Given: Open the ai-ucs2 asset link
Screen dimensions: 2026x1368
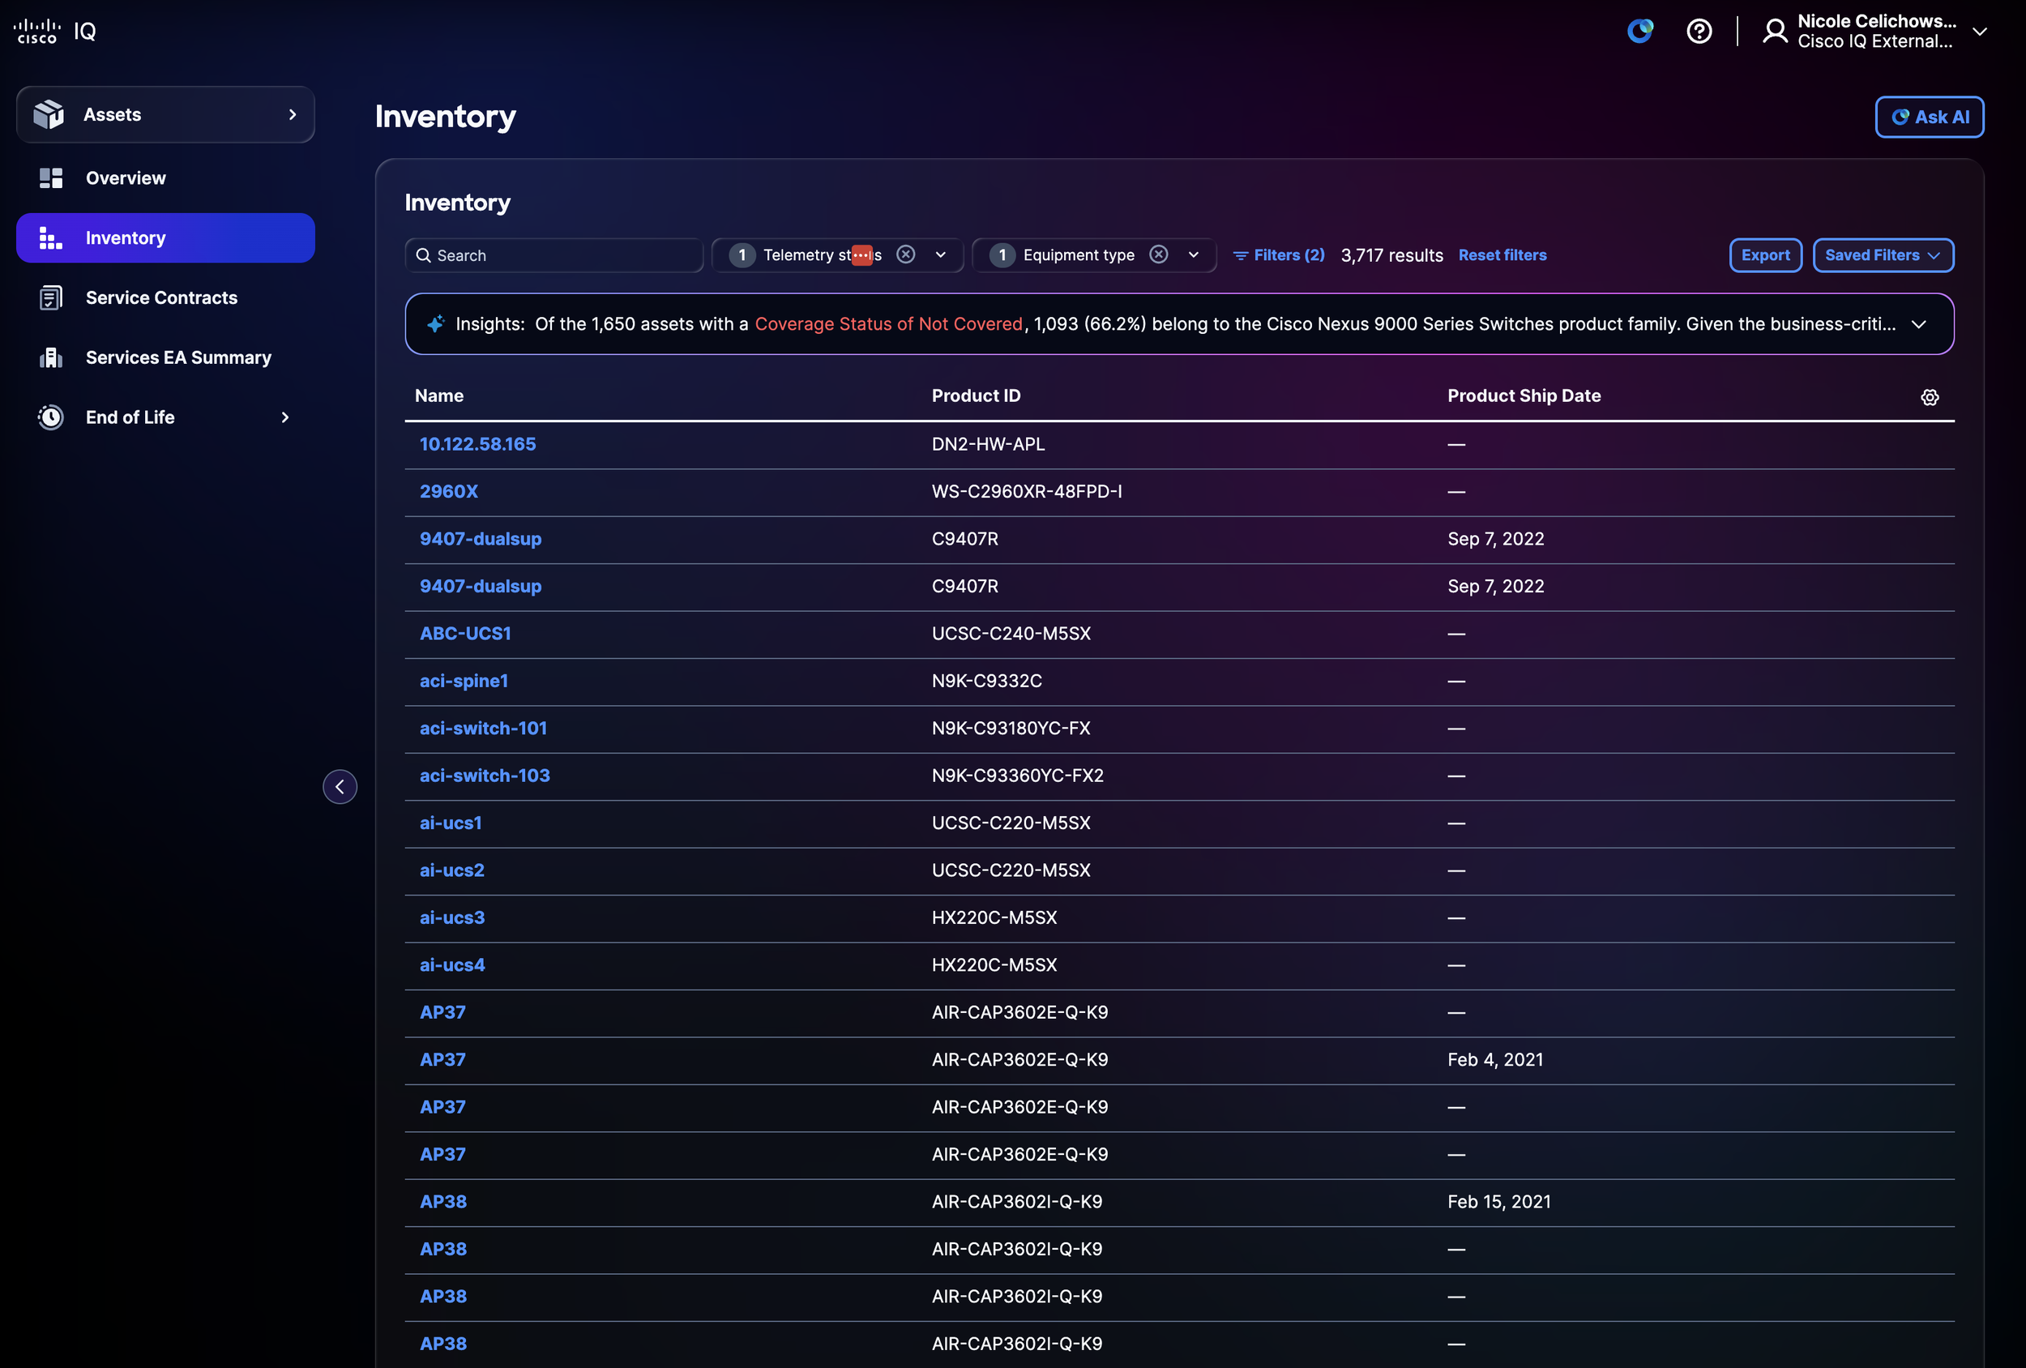Looking at the screenshot, I should coord(451,870).
